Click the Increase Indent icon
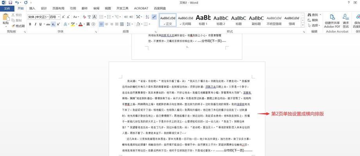360x156 pixels. coord(131,17)
